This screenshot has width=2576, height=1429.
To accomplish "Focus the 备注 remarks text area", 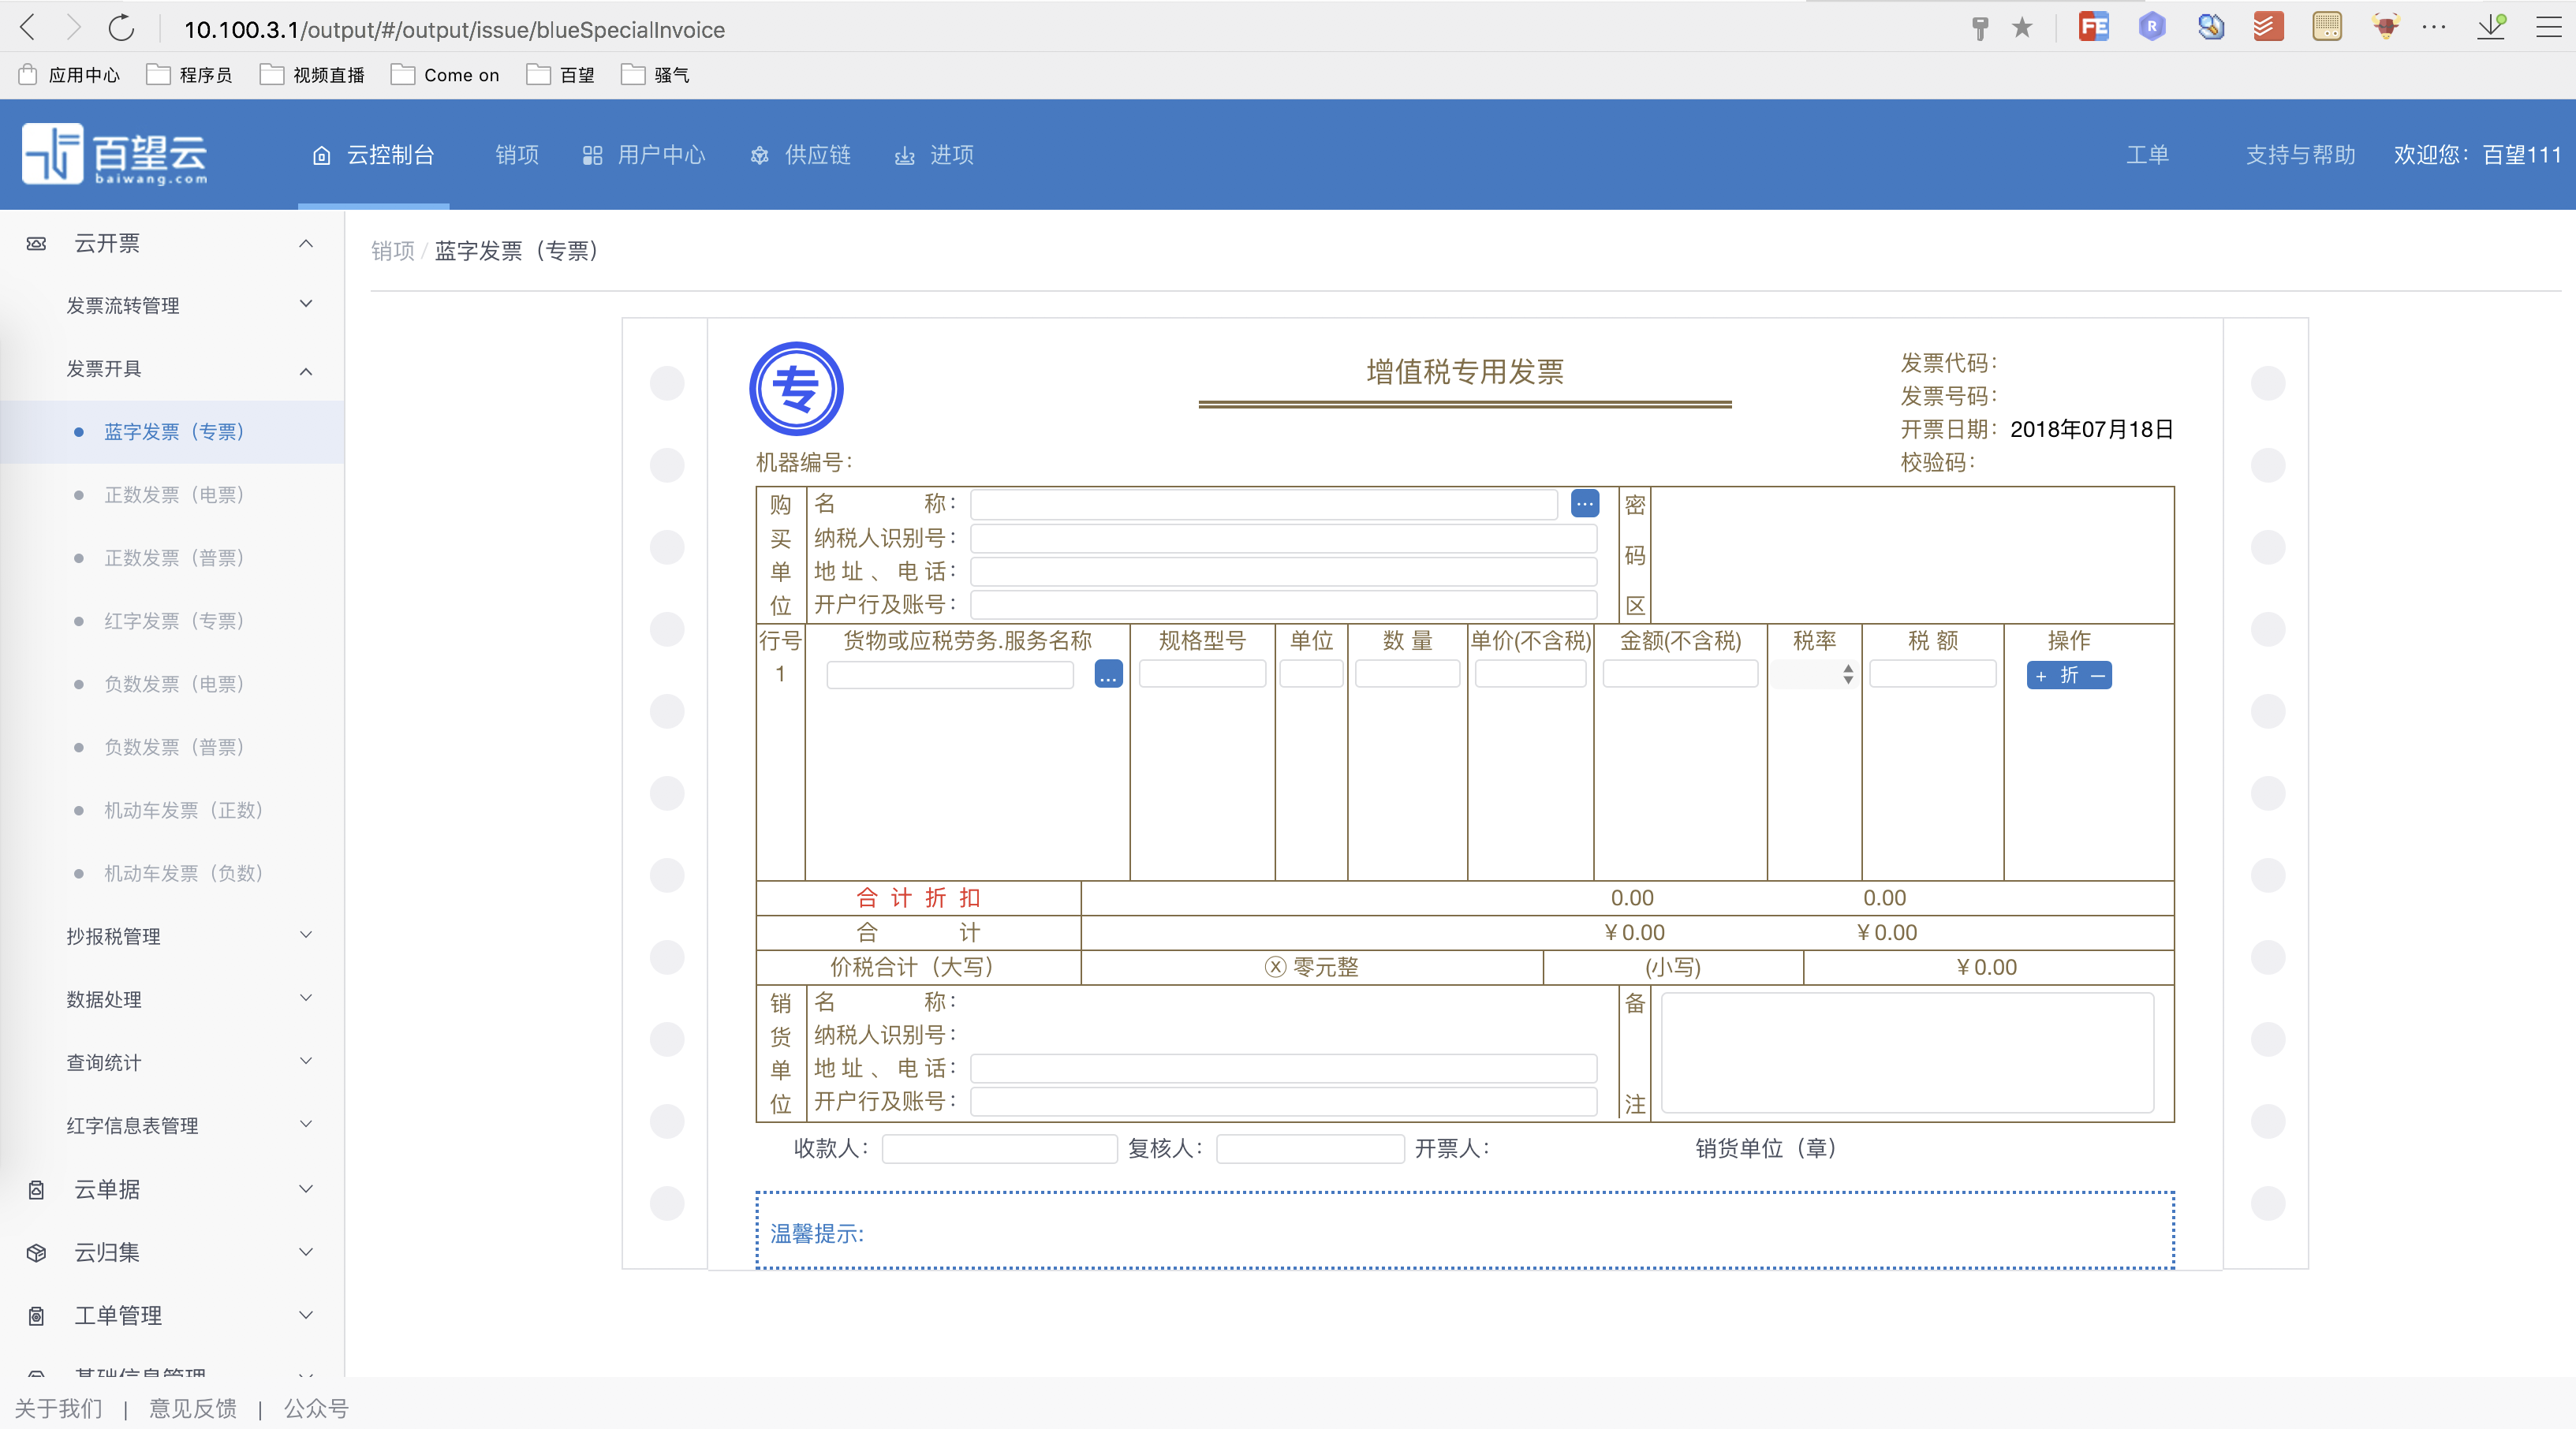I will tap(1907, 1052).
